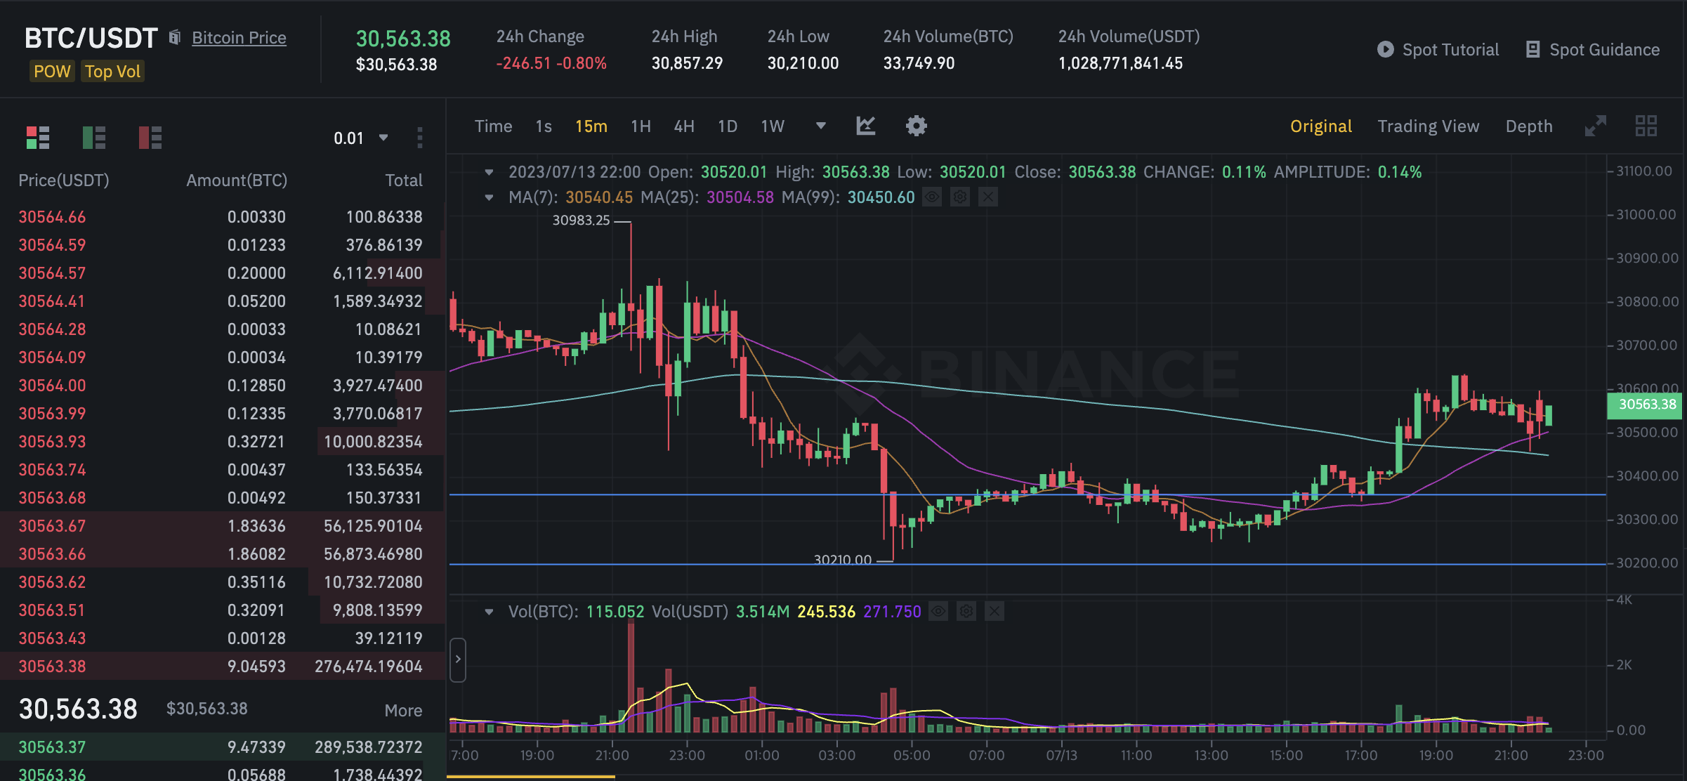
Task: Show buy orders only view icon
Action: 94,138
